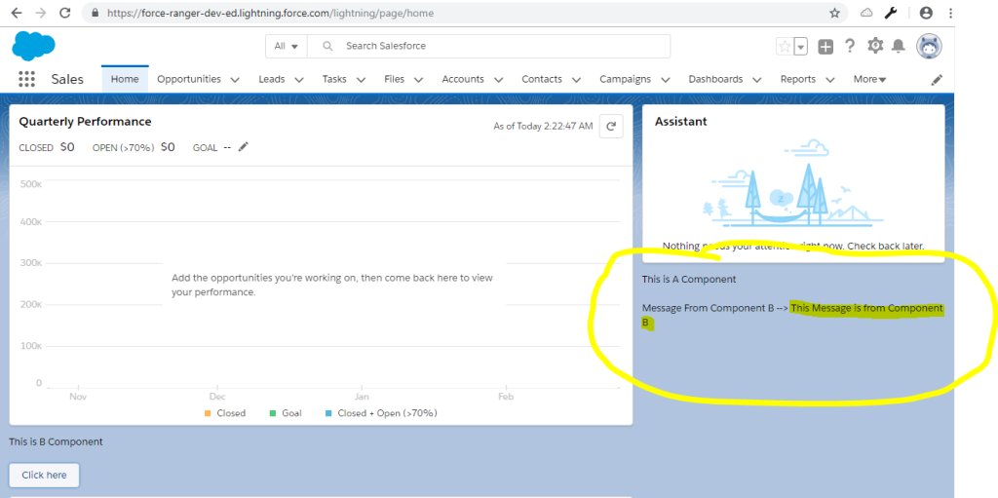Expand the Leads tab chevron

(299, 80)
